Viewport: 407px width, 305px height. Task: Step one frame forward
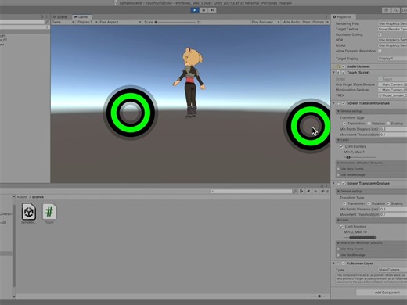pyautogui.click(x=212, y=10)
